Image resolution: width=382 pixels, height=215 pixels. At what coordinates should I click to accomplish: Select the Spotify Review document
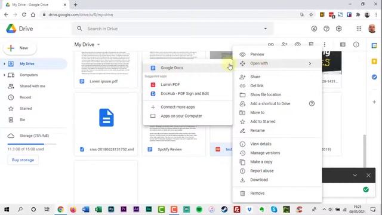pyautogui.click(x=174, y=140)
